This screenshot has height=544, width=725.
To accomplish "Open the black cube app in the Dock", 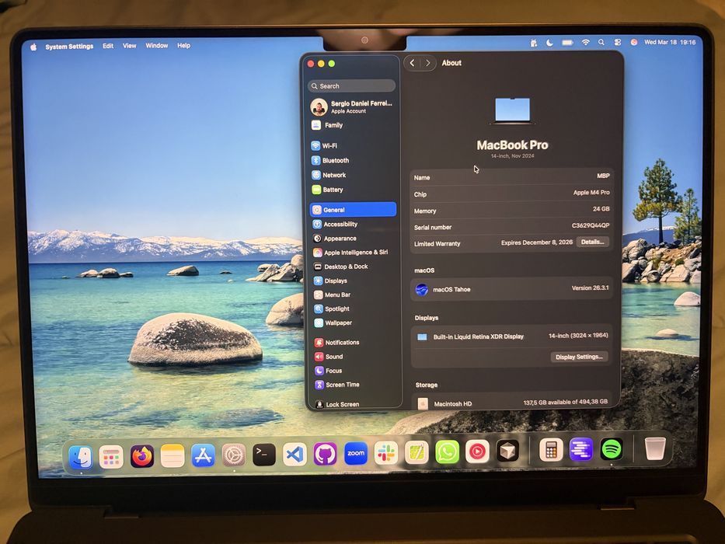I will [507, 451].
